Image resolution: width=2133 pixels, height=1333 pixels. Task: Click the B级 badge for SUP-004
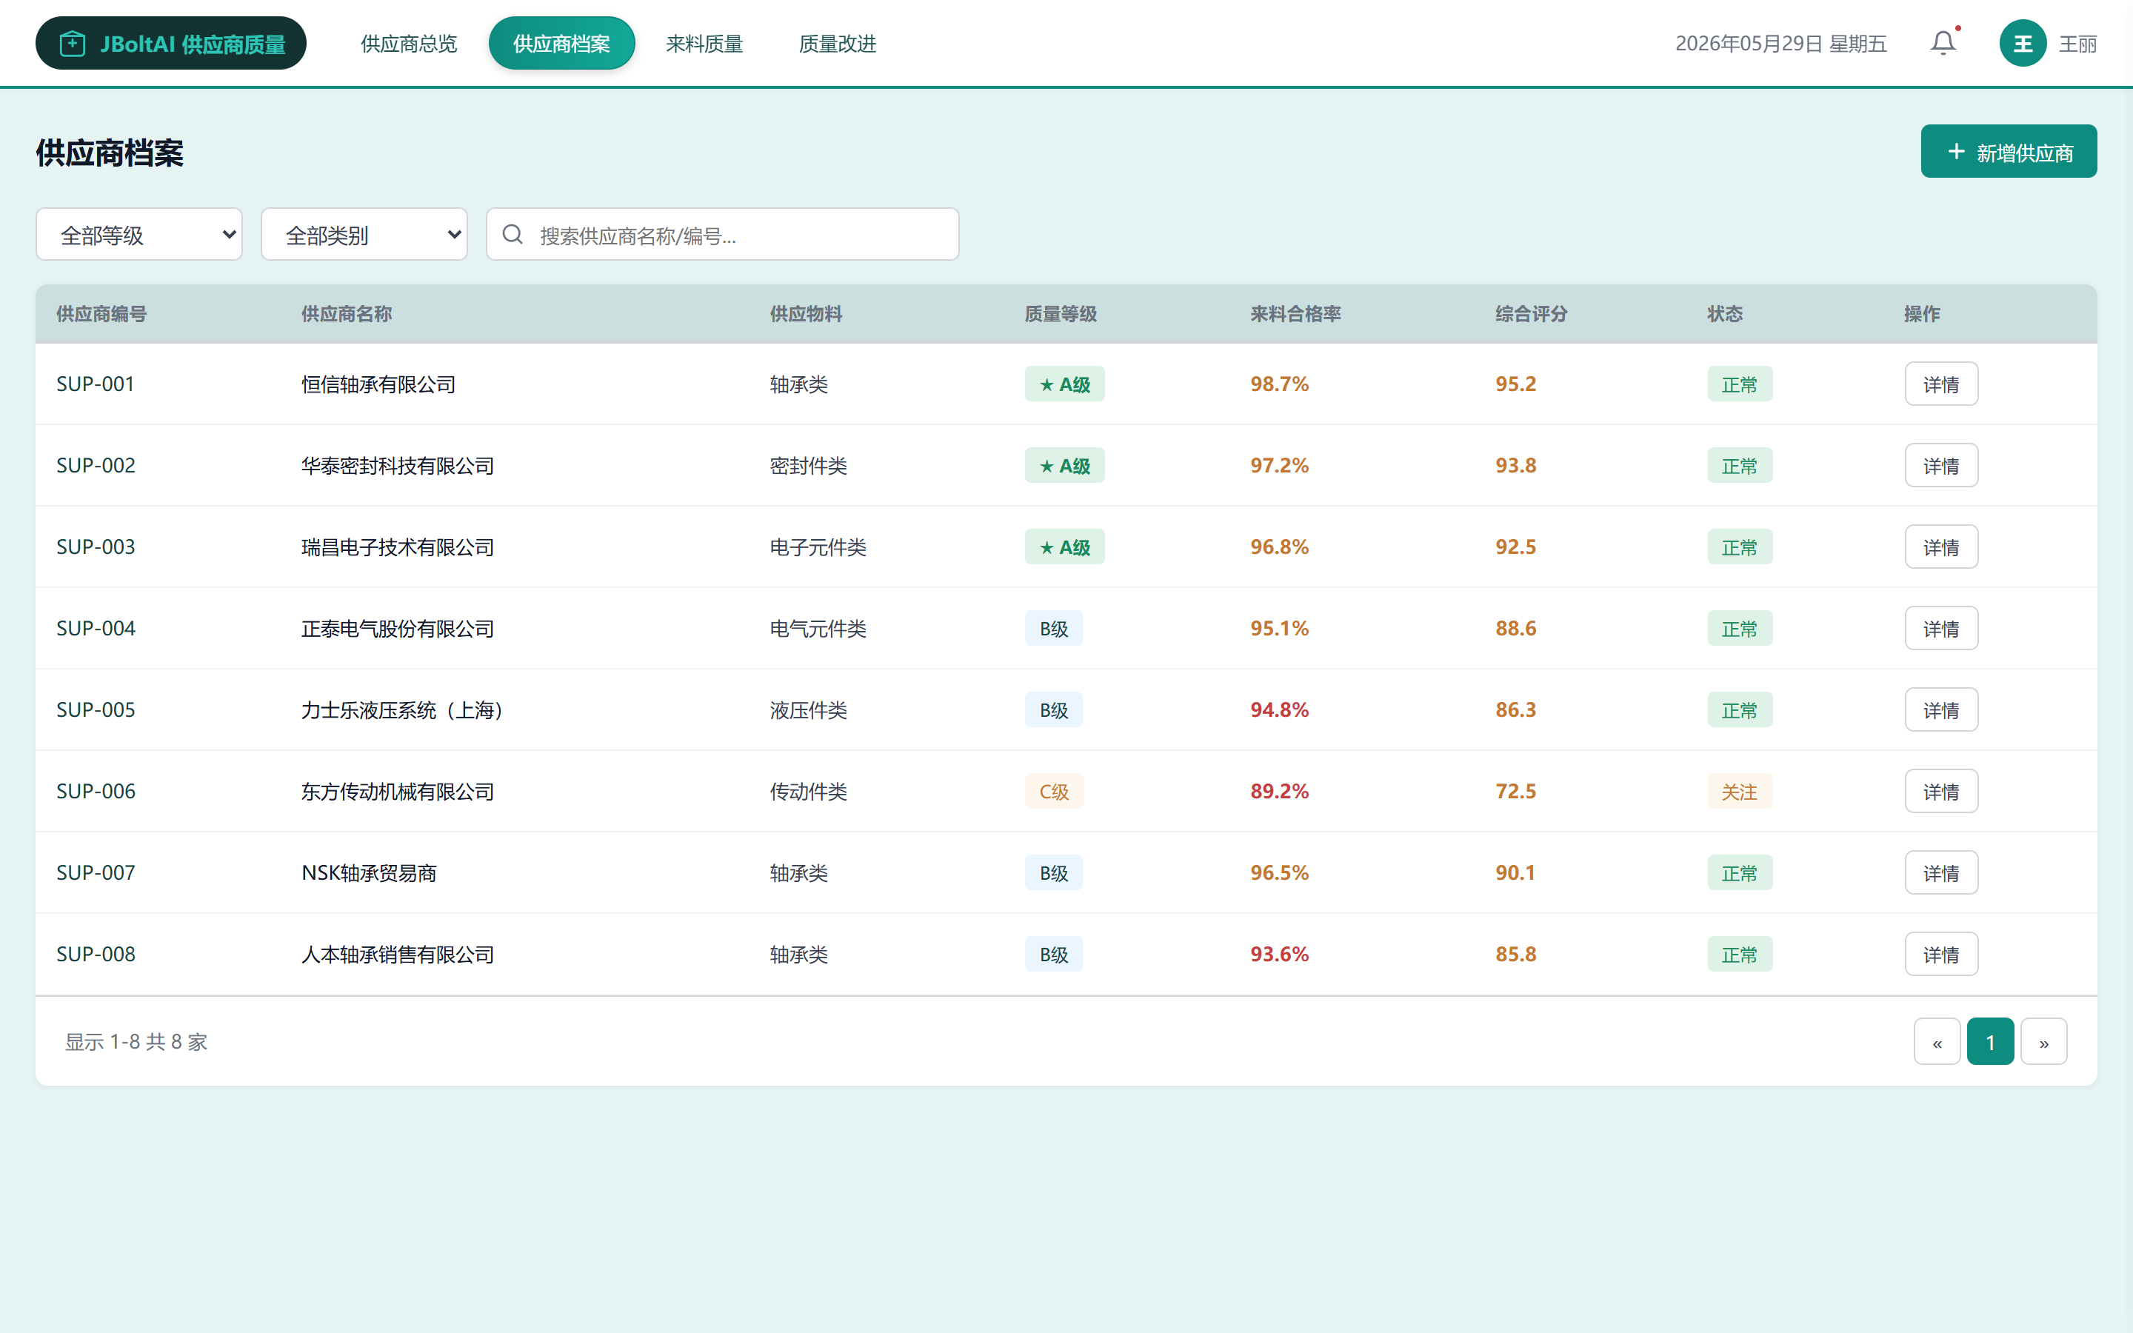(1053, 629)
